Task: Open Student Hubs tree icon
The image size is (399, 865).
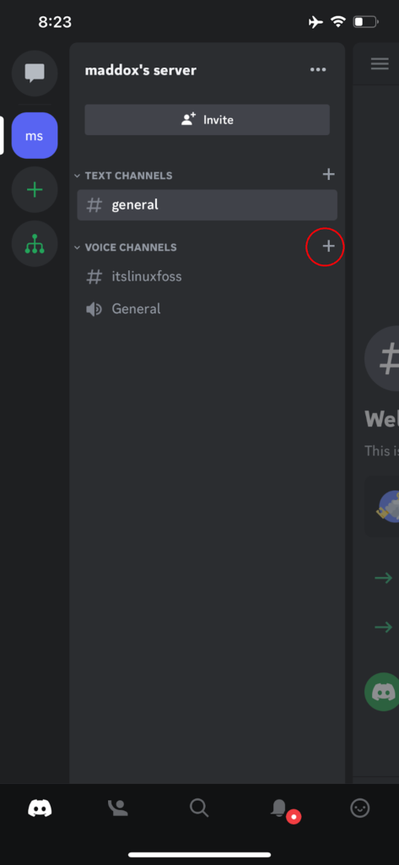Action: (35, 244)
